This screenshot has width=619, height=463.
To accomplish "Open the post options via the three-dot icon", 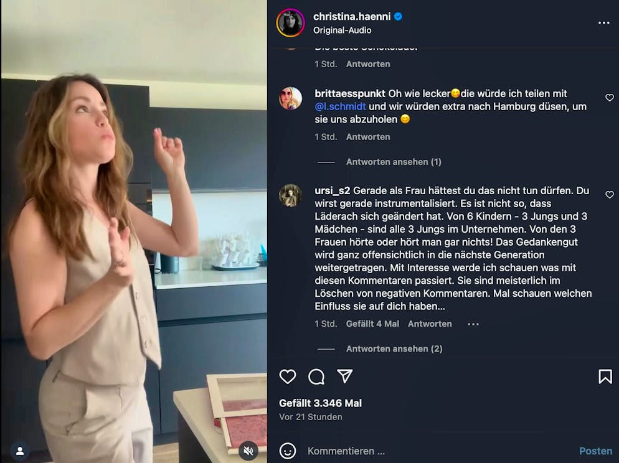I will click(x=603, y=22).
